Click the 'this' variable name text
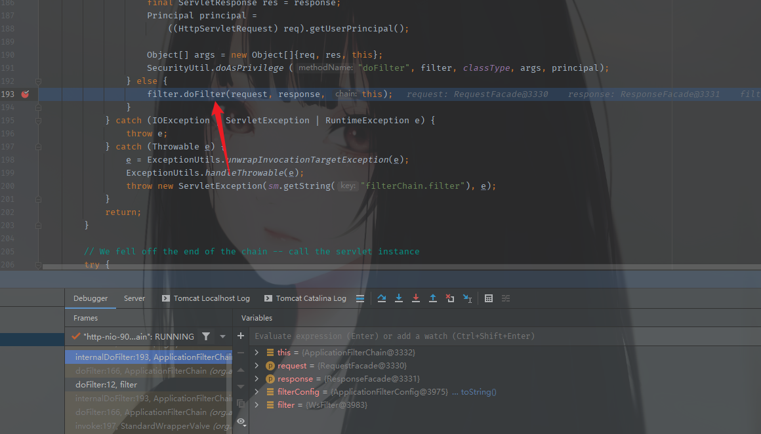 (284, 353)
